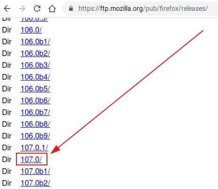Click the forward navigation arrow
This screenshot has width=218, height=189.
tap(22, 8)
